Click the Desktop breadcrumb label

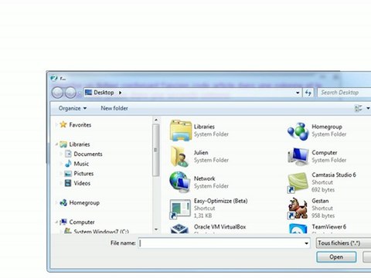coord(104,93)
